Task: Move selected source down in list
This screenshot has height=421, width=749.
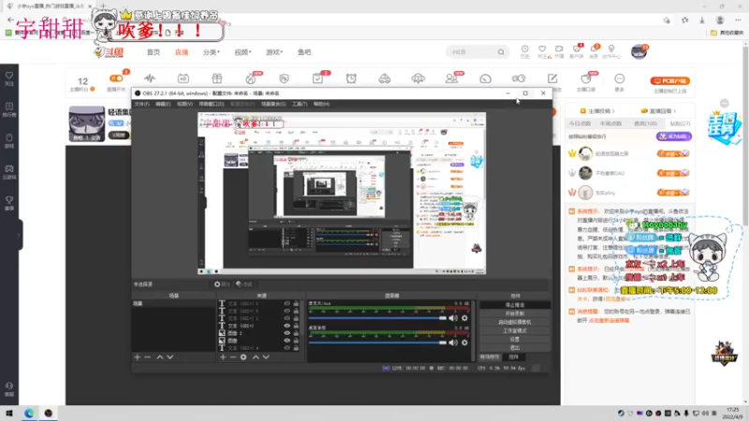Action: click(266, 357)
